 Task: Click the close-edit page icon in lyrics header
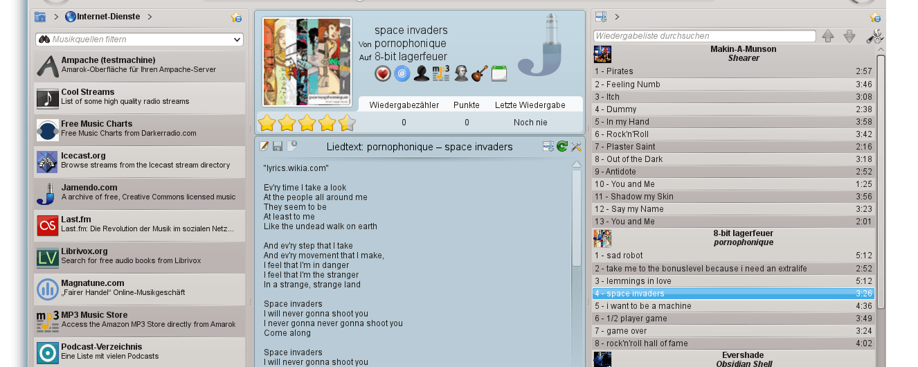click(x=292, y=146)
